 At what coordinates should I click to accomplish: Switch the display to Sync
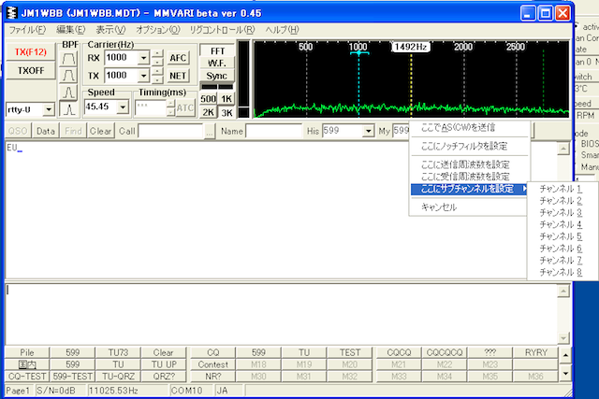217,76
